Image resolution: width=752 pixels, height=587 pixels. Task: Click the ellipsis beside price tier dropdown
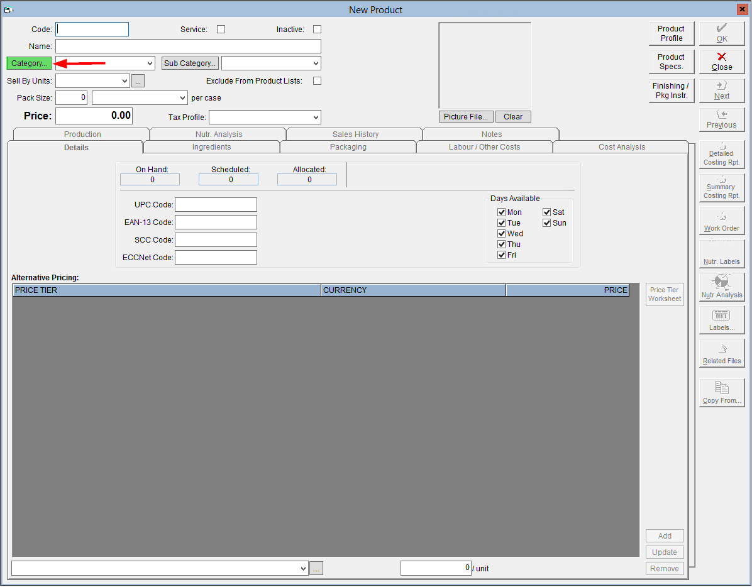coord(316,569)
